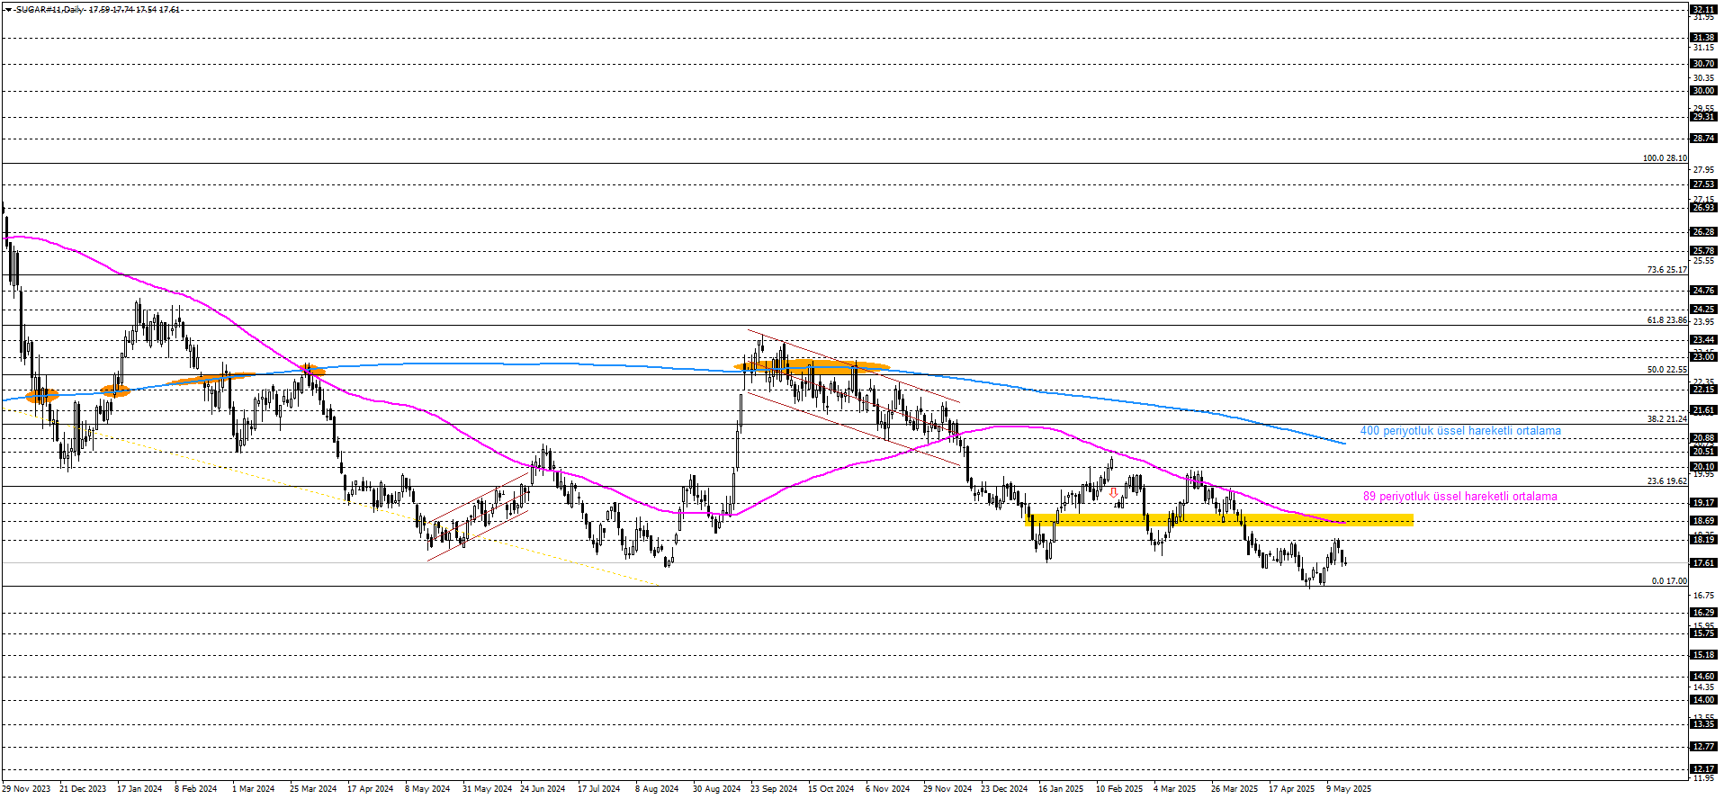Click the 30.00 price level tag
Viewport: 1724px width, 799px height.
click(1703, 91)
